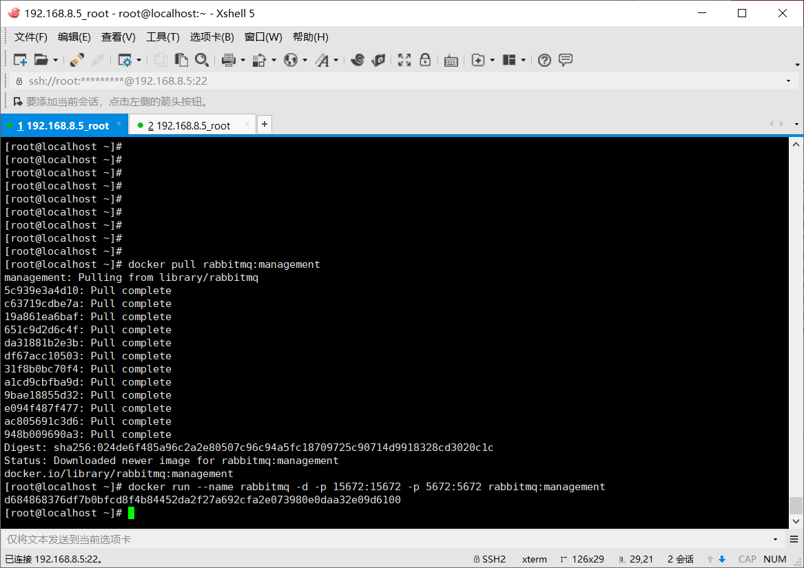
Task: Click the tab scroll left arrow
Action: tap(771, 123)
